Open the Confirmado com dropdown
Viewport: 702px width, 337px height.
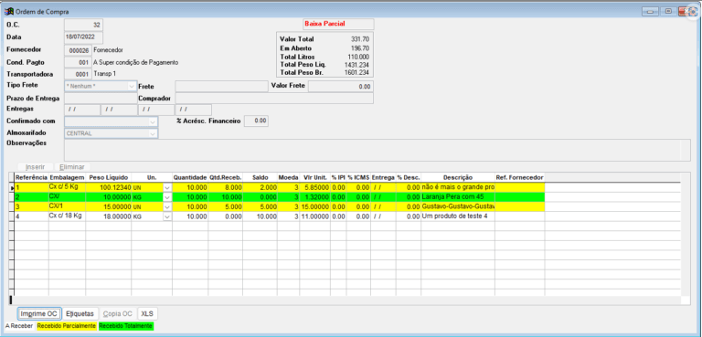[153, 121]
